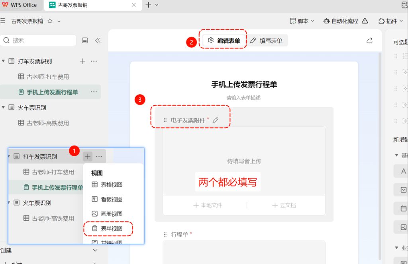Viewport: 408px width, 264px height.
Task: Open the 脚本 dropdown
Action: 302,21
